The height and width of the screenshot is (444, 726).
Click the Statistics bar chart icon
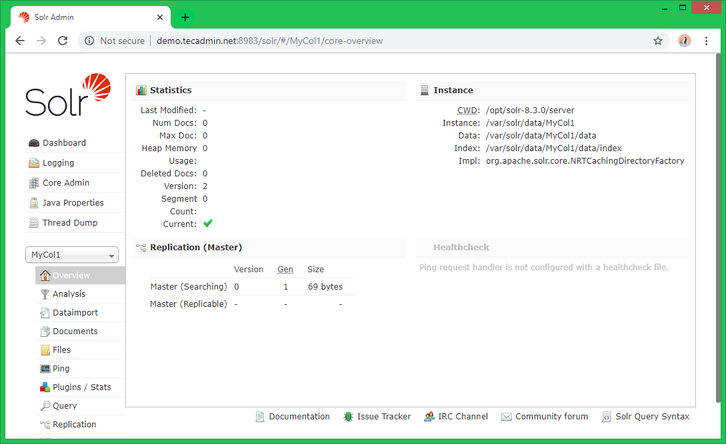[141, 90]
